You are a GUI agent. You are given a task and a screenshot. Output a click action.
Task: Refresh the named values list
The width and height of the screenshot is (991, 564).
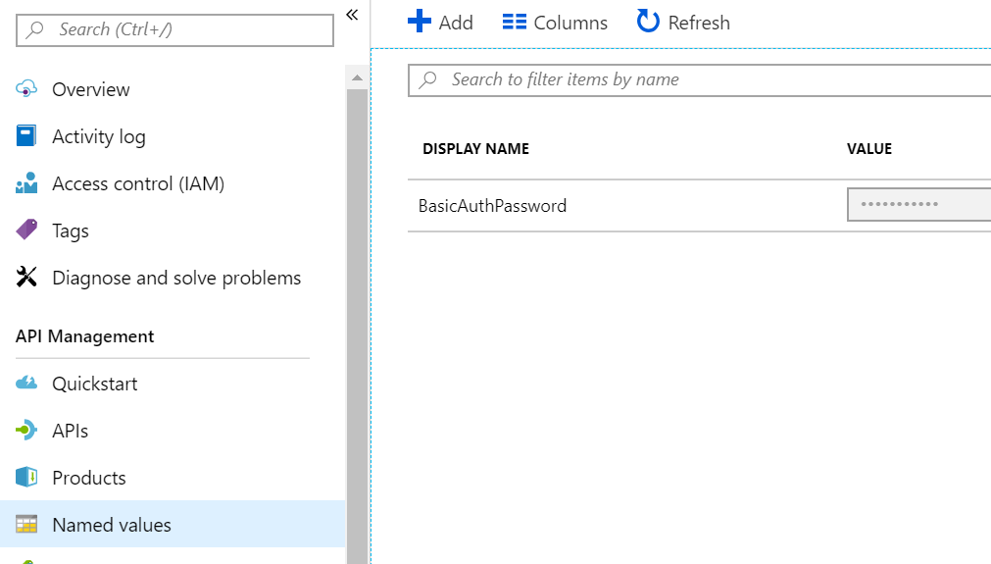click(x=683, y=23)
